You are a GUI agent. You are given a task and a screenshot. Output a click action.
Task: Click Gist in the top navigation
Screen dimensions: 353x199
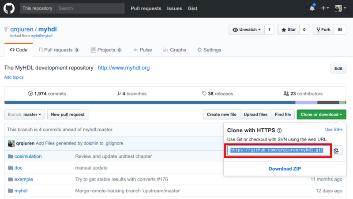pos(192,8)
